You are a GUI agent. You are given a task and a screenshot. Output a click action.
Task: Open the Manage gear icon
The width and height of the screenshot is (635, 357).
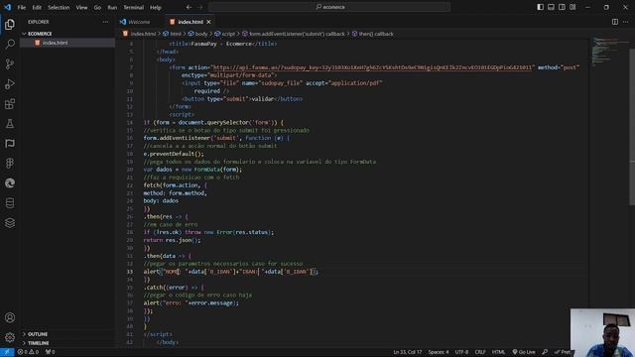click(x=10, y=337)
